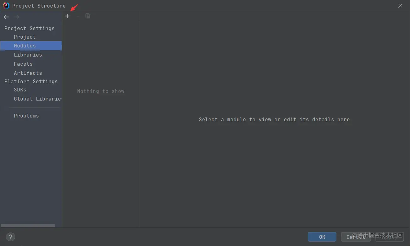Open the Libraries settings page
410x246 pixels.
tap(28, 55)
